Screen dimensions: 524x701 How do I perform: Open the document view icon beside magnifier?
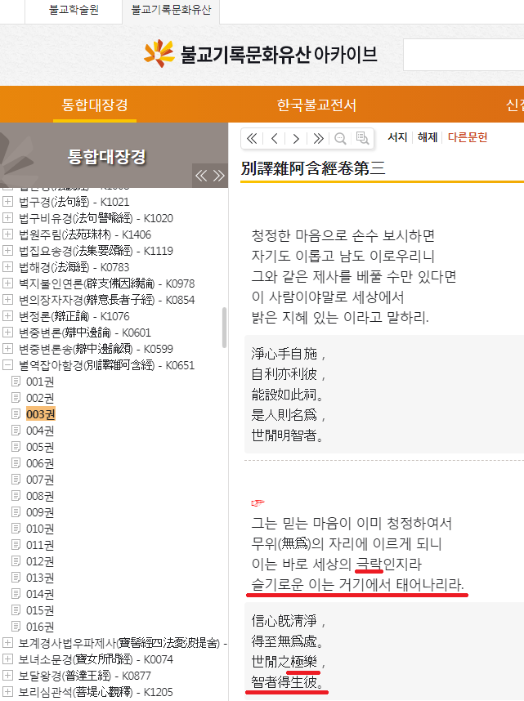[362, 138]
